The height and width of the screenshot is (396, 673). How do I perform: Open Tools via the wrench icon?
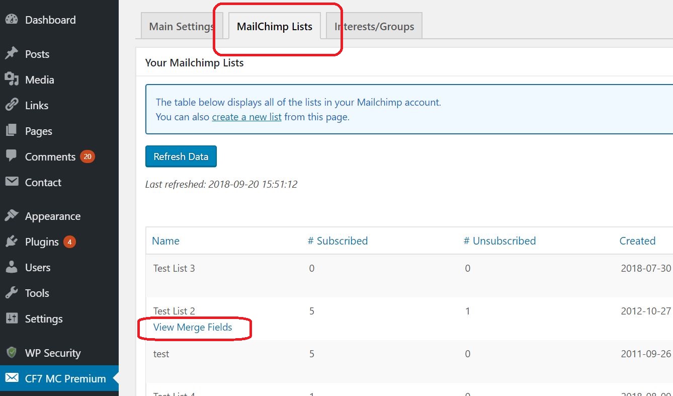tap(11, 293)
